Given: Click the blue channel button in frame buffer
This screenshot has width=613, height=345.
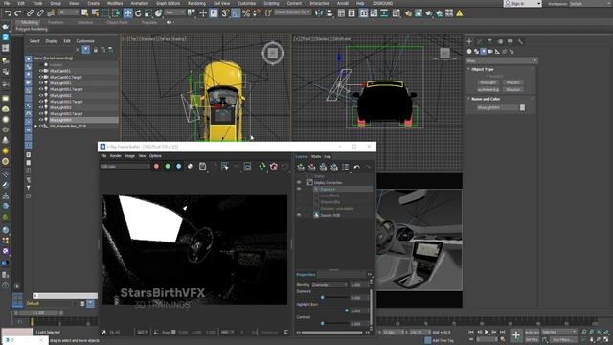Looking at the screenshot, I should [179, 166].
